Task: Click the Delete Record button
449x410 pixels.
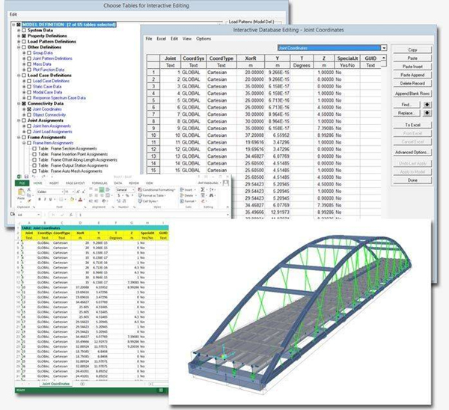Action: [412, 83]
